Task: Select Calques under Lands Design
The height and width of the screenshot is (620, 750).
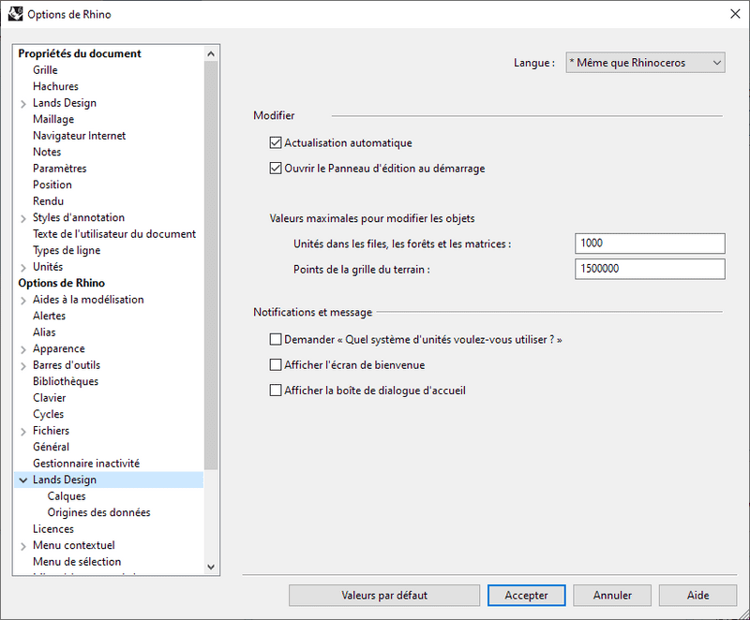Action: click(x=67, y=496)
